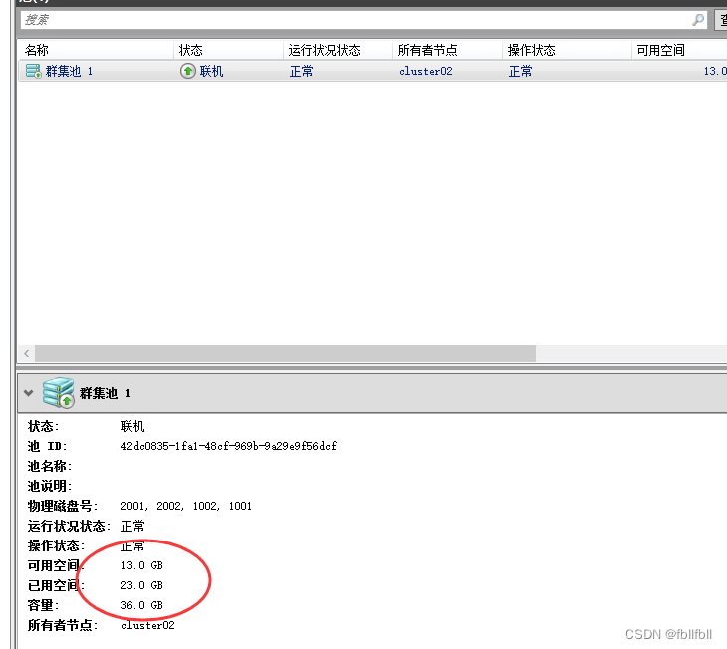Click the physical disk numbers 2001, 2002, 1002, 1001
The image size is (727, 649).
[x=186, y=506]
